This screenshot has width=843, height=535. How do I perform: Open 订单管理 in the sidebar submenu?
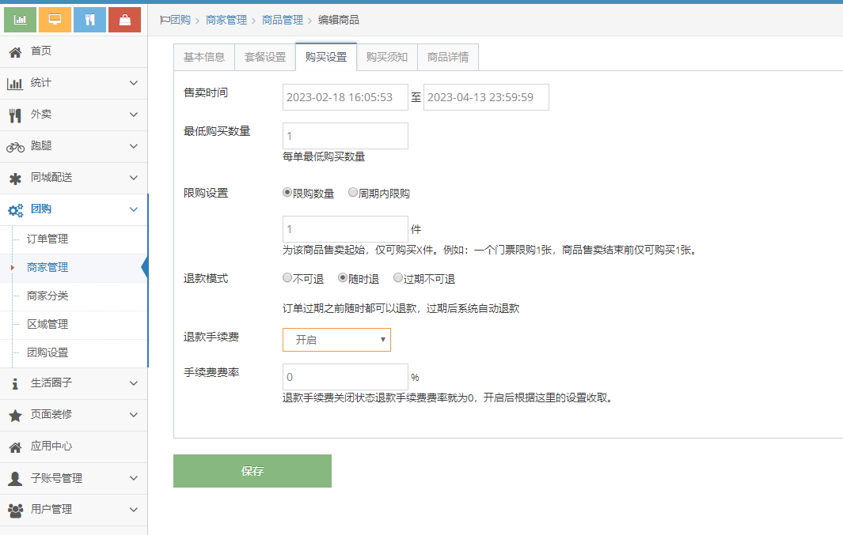point(47,239)
